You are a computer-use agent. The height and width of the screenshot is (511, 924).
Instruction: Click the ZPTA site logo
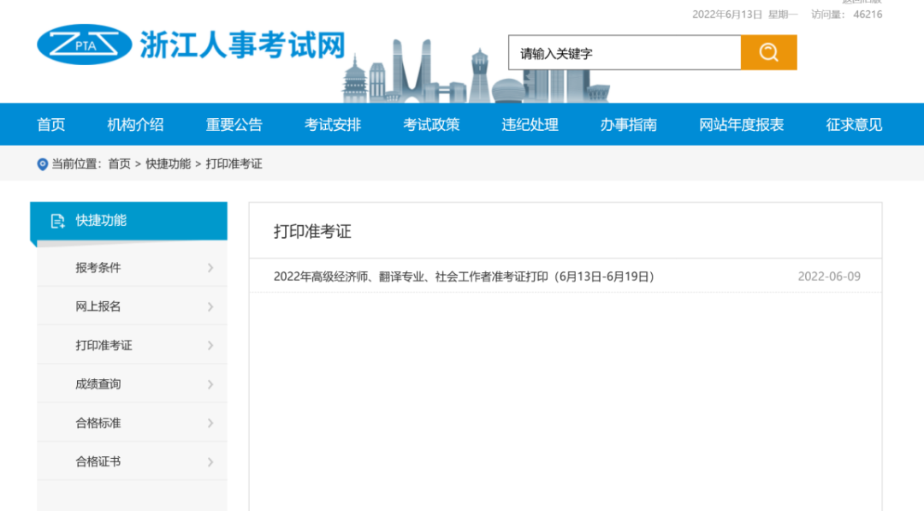(84, 45)
